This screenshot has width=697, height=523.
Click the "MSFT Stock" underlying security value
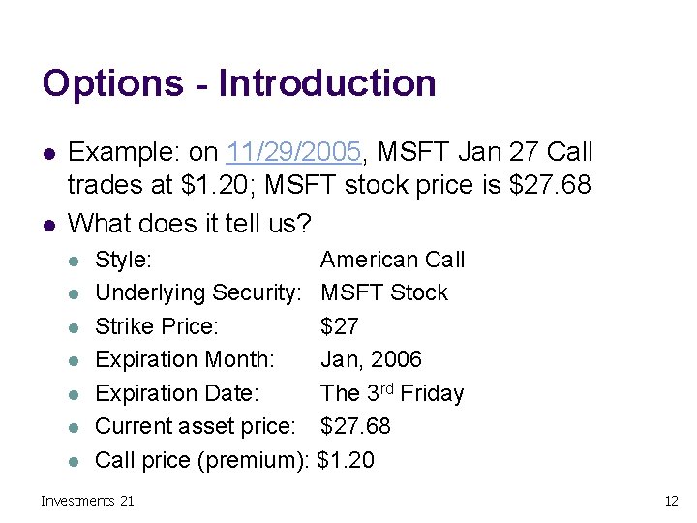pyautogui.click(x=384, y=292)
